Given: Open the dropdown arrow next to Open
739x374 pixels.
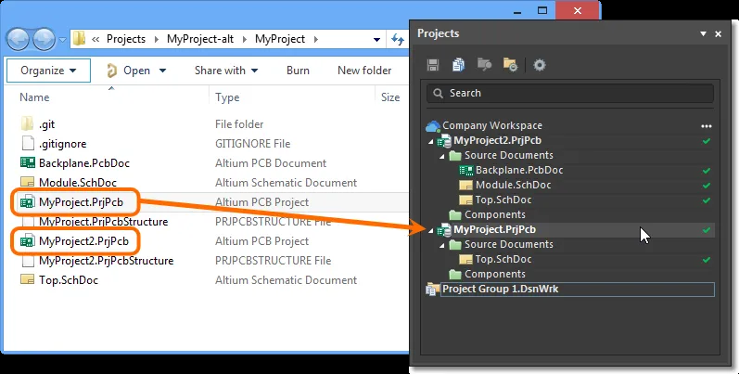Looking at the screenshot, I should coord(162,71).
